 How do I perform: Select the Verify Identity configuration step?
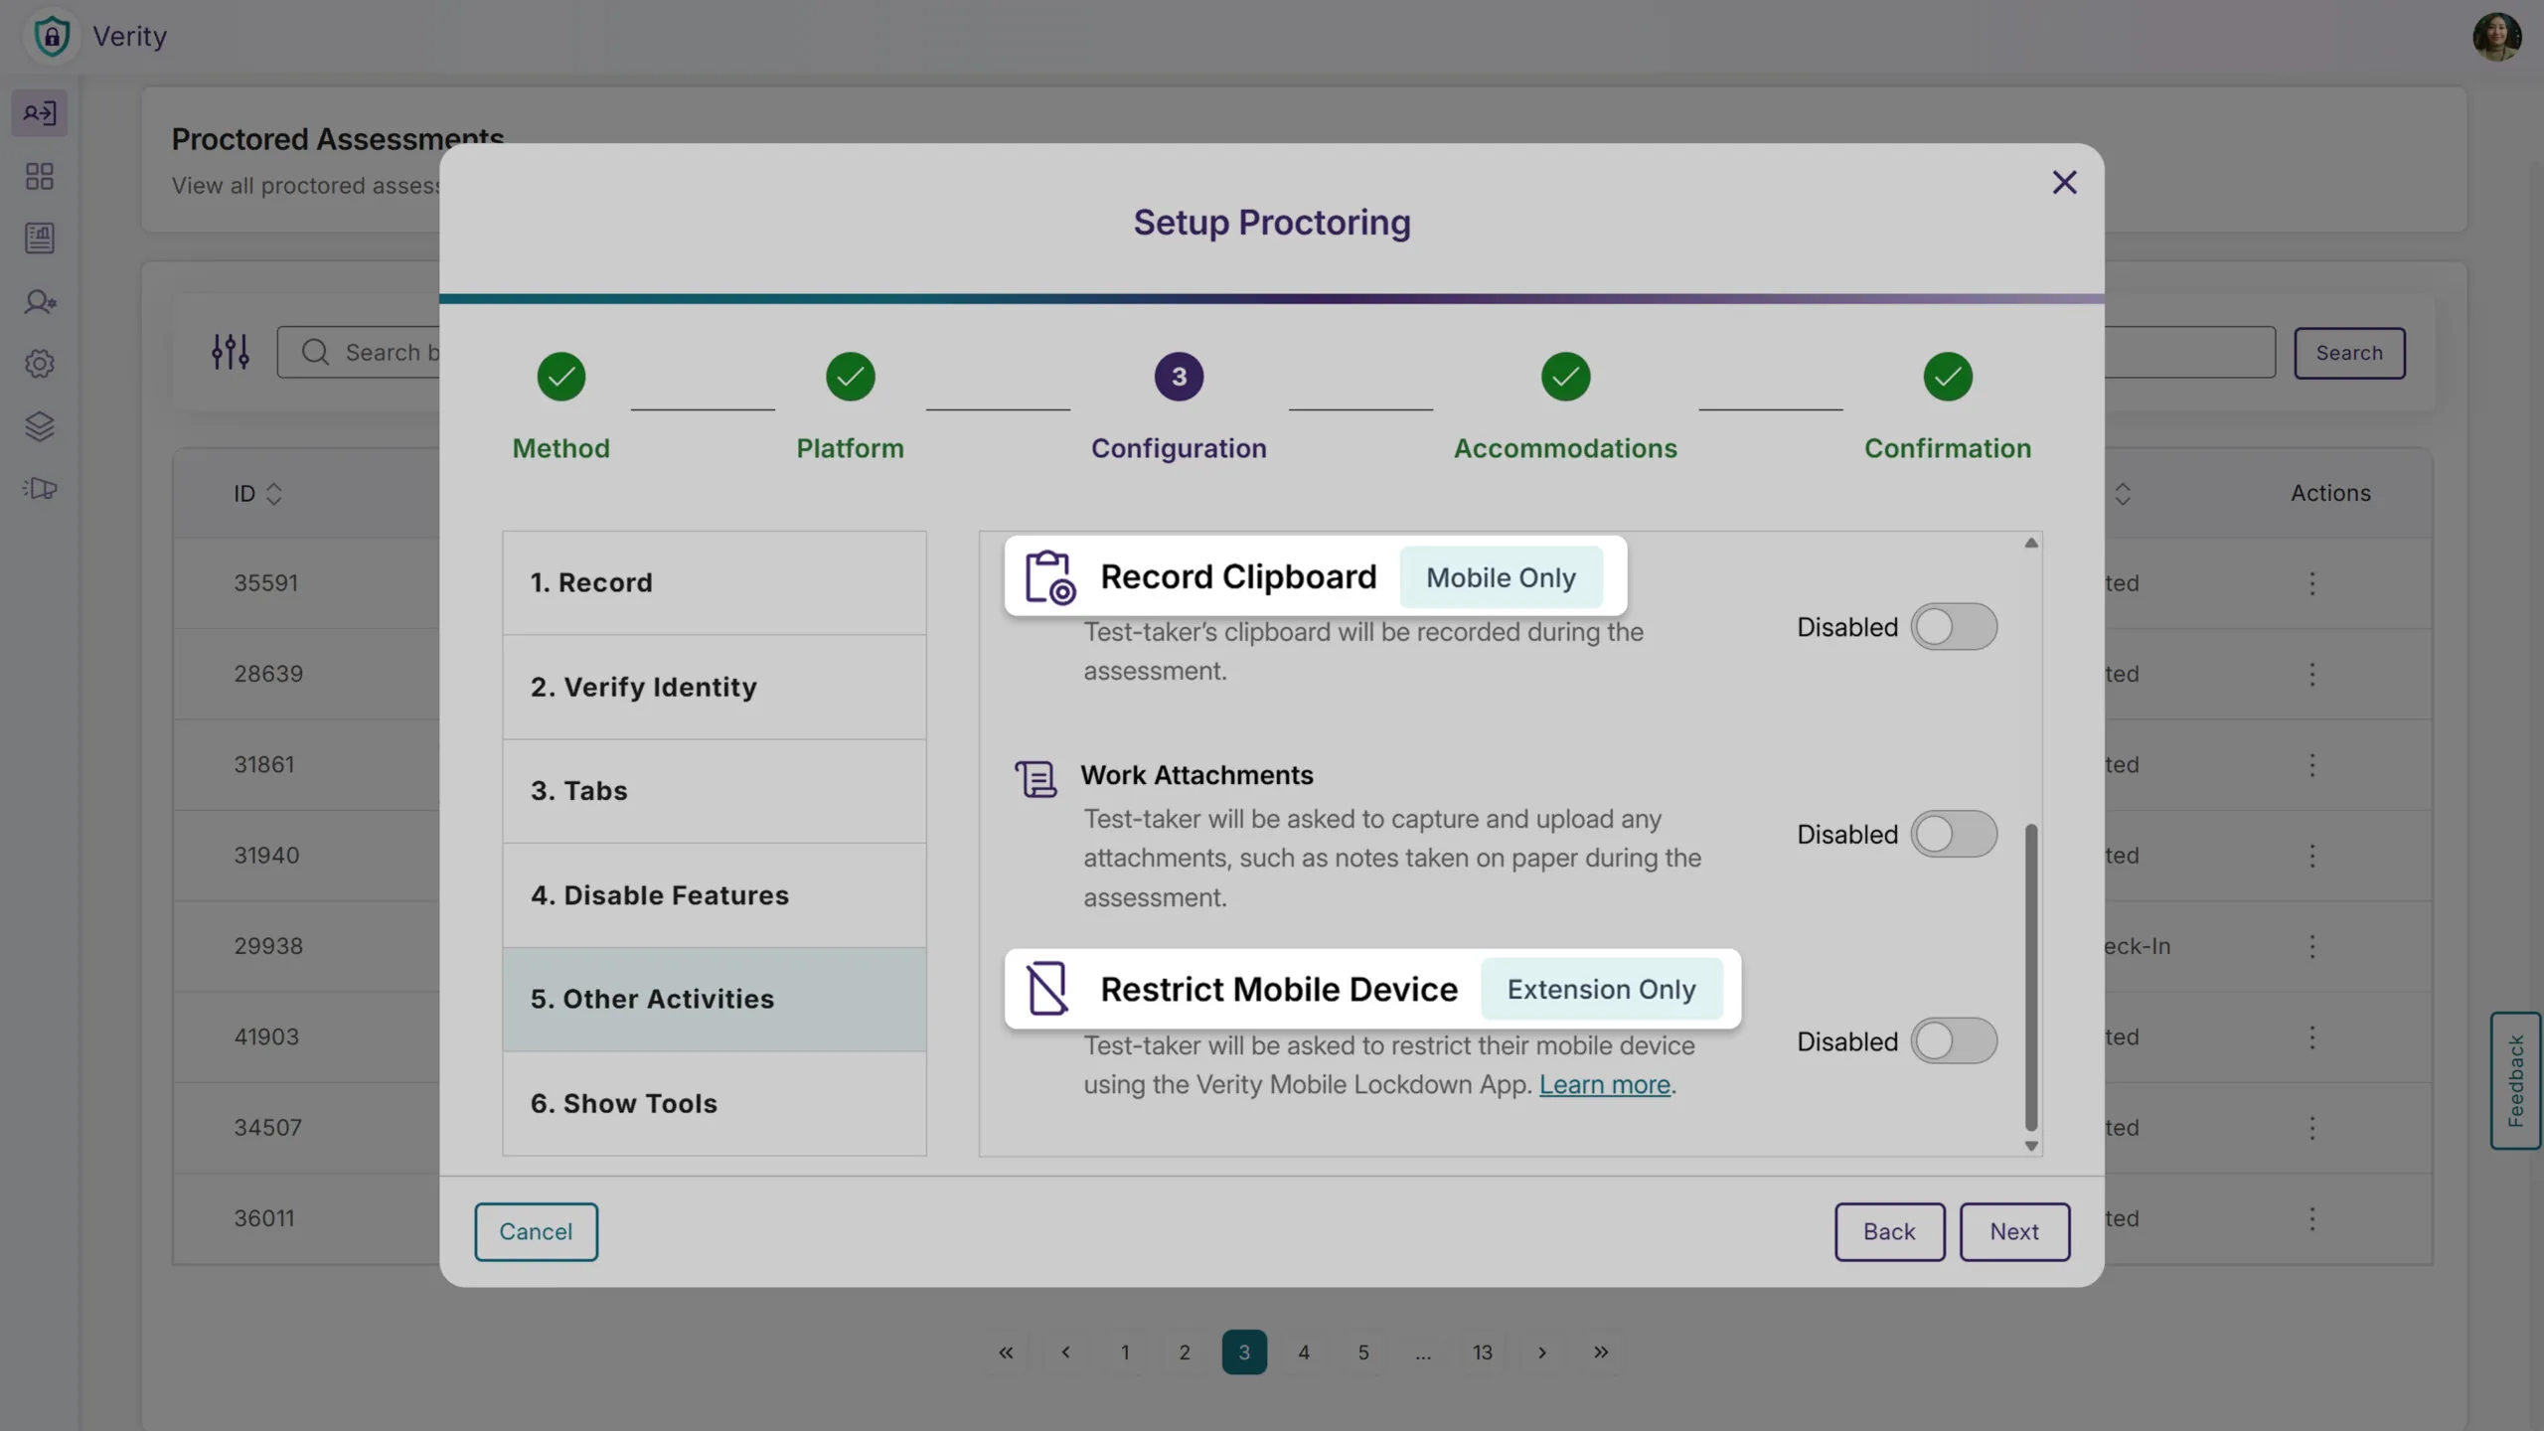click(714, 687)
